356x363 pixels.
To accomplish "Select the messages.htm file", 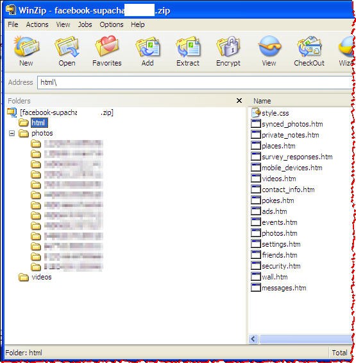I will pos(279,288).
